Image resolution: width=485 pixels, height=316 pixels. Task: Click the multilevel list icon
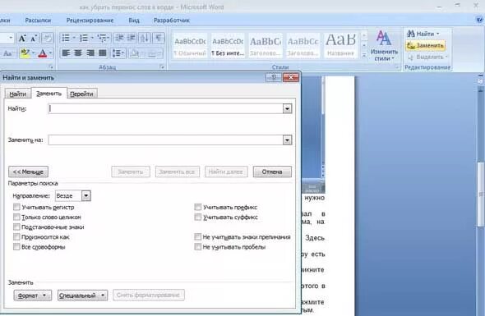pos(102,38)
